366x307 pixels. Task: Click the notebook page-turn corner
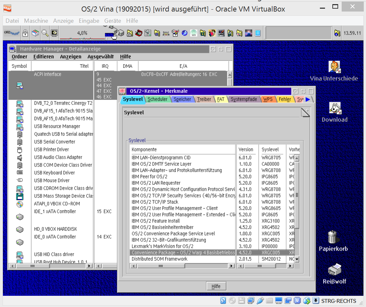(x=305, y=112)
